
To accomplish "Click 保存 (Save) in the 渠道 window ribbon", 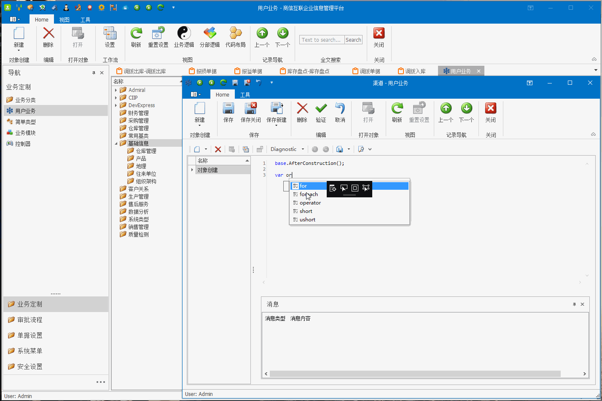I will pyautogui.click(x=228, y=112).
